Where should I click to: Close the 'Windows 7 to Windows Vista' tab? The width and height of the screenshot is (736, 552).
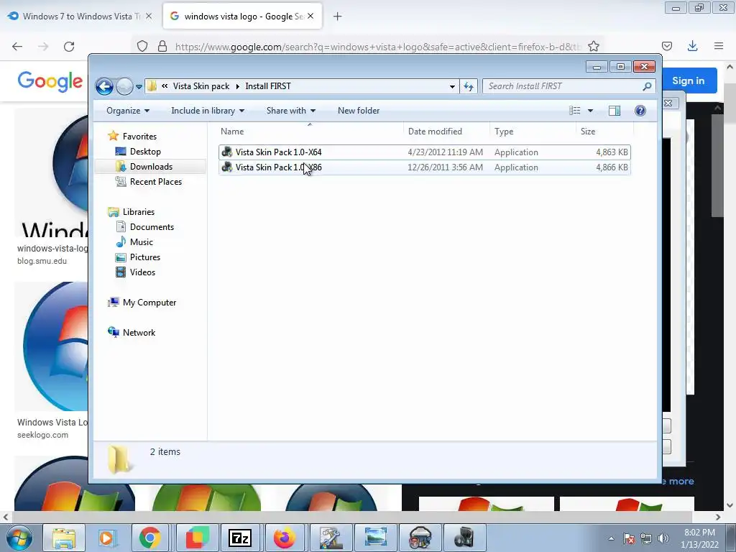tap(149, 16)
